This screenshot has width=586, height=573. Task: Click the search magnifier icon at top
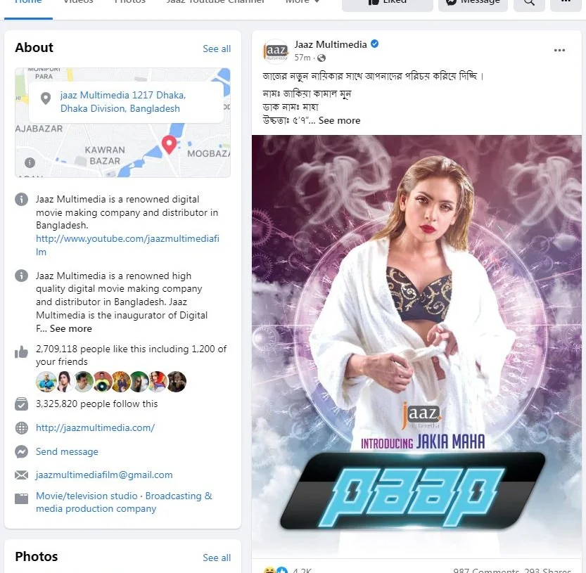pyautogui.click(x=529, y=2)
